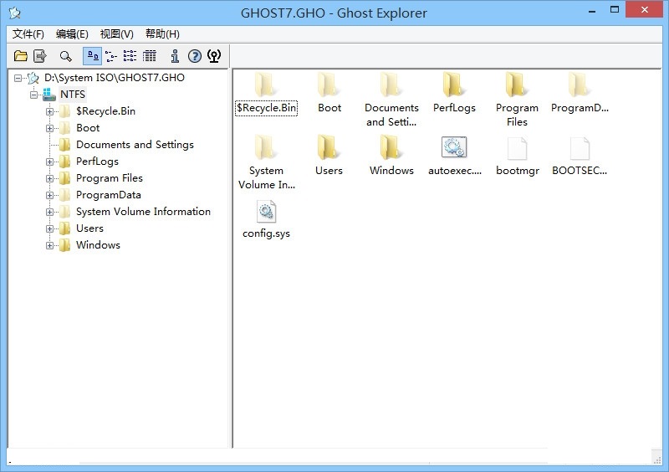Image resolution: width=669 pixels, height=472 pixels.
Task: Select the Windows folder icon in right pane
Action: [x=391, y=148]
